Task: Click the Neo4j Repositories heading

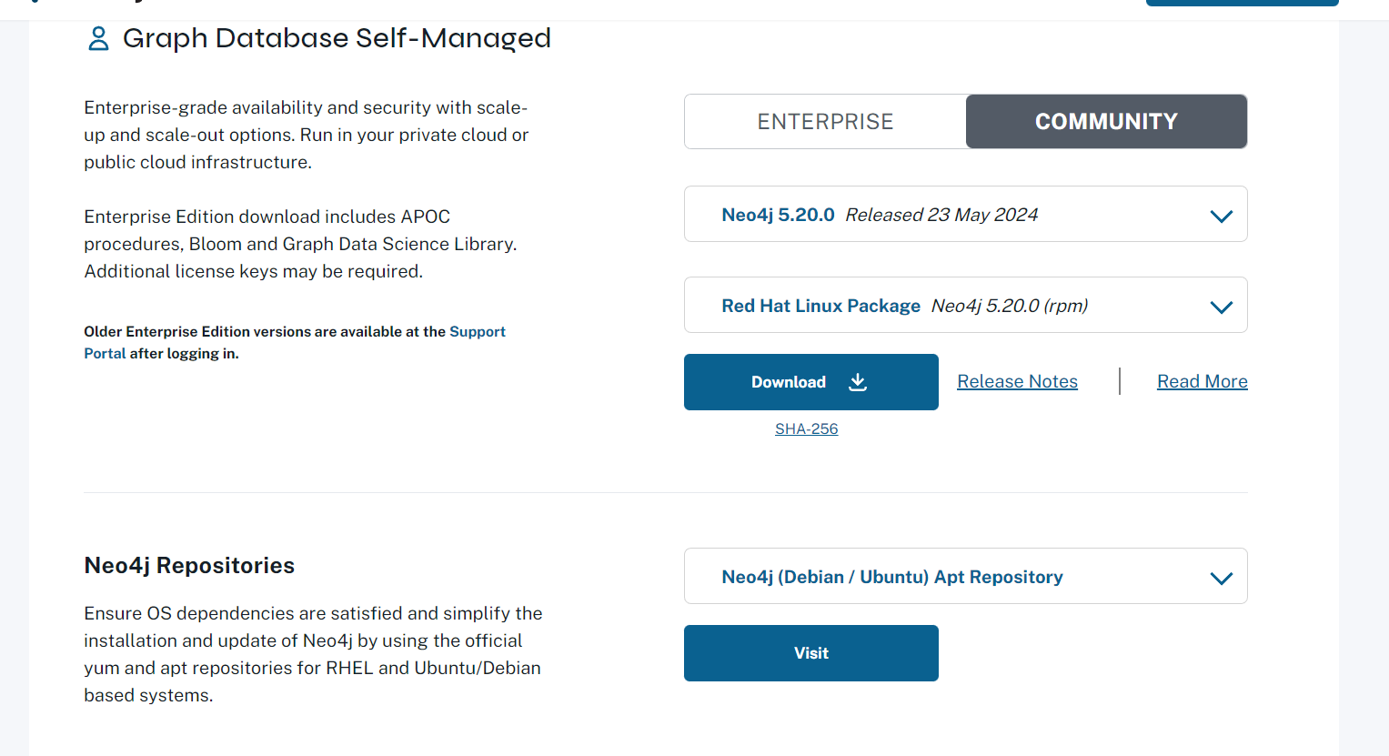Action: (x=189, y=565)
